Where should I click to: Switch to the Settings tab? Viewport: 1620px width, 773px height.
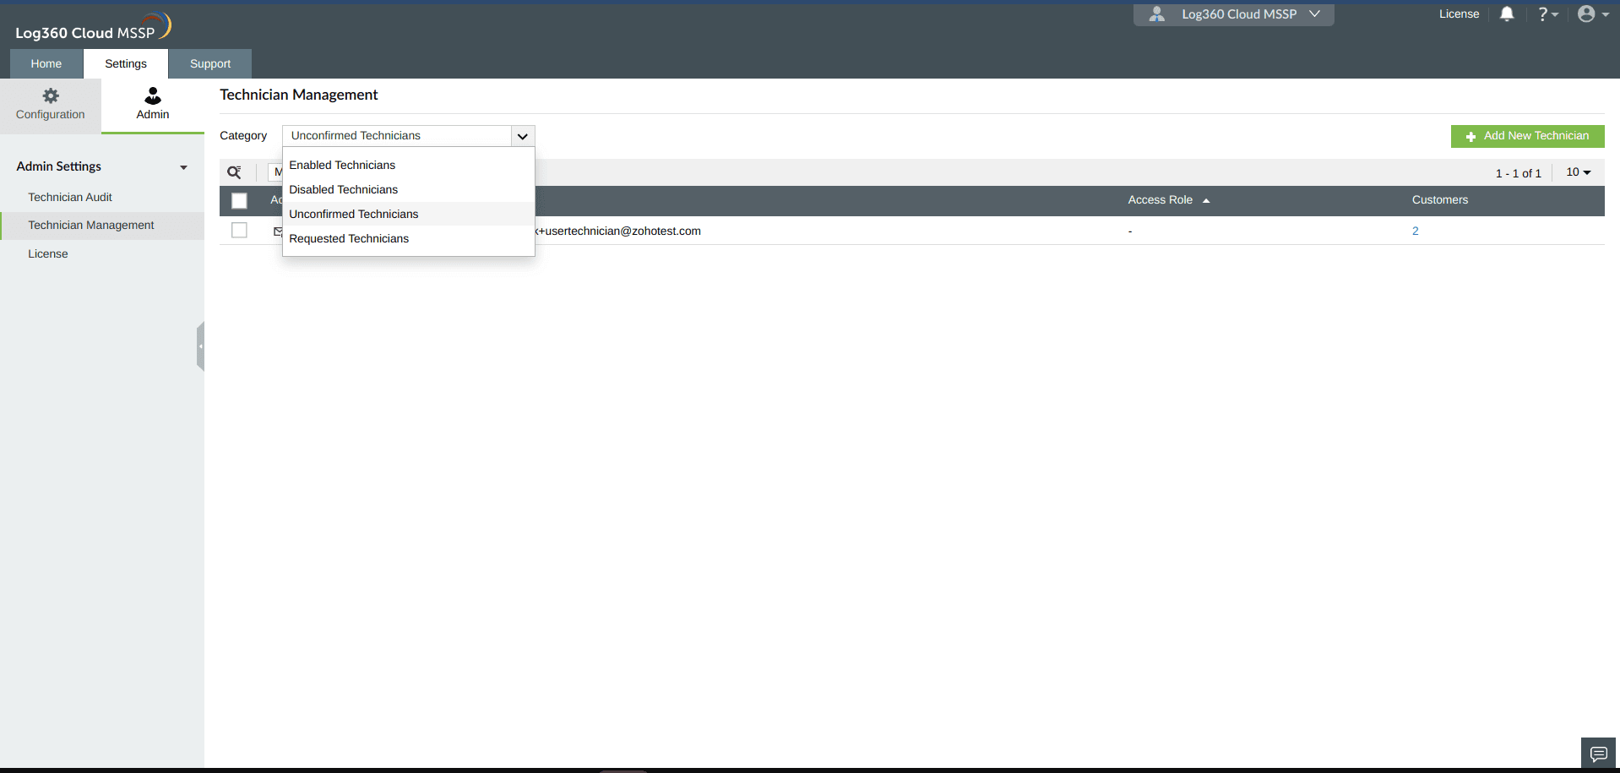(126, 63)
